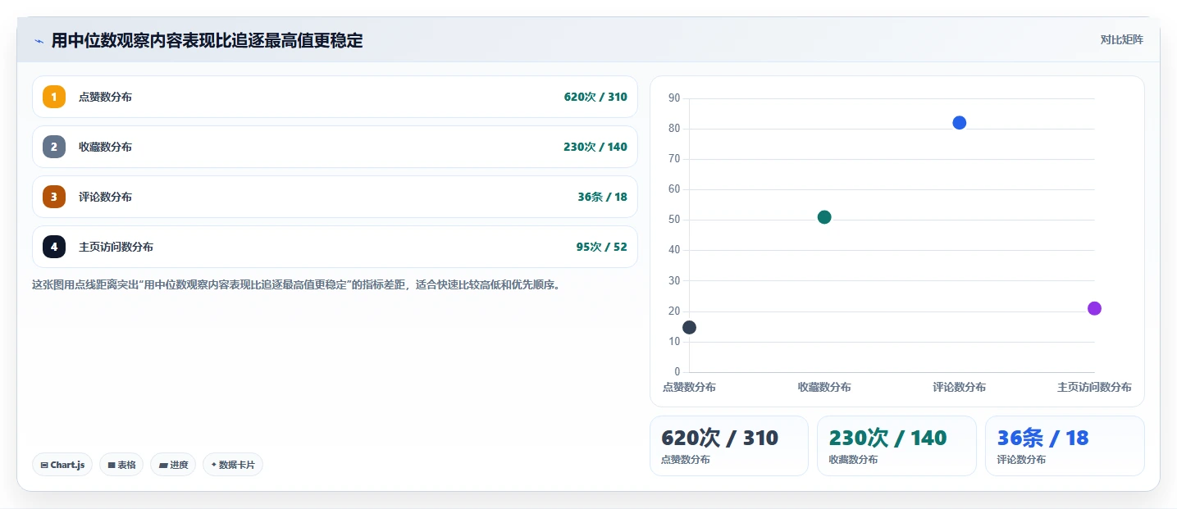1177x509 pixels.
Task: Click the dark data point for 点赞数分布
Action: [x=689, y=327]
